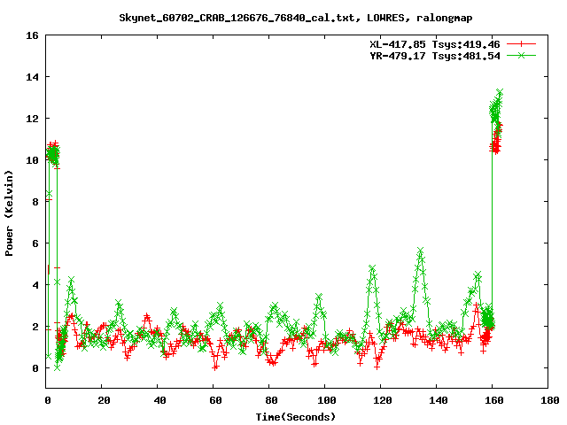This screenshot has height=425, width=567.
Task: Click the x-axis tick label 120
Action: coord(383,400)
